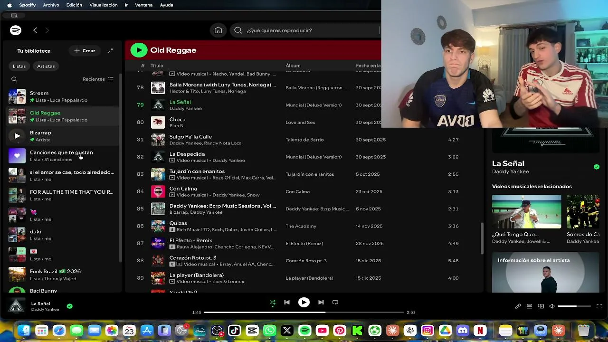Toggle the green checkmark in the La Señal side panel
Viewport: 608px width, 342px height.
[x=597, y=167]
